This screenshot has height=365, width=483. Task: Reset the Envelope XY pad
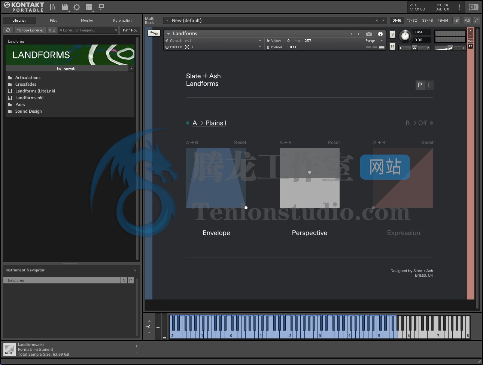pyautogui.click(x=240, y=143)
